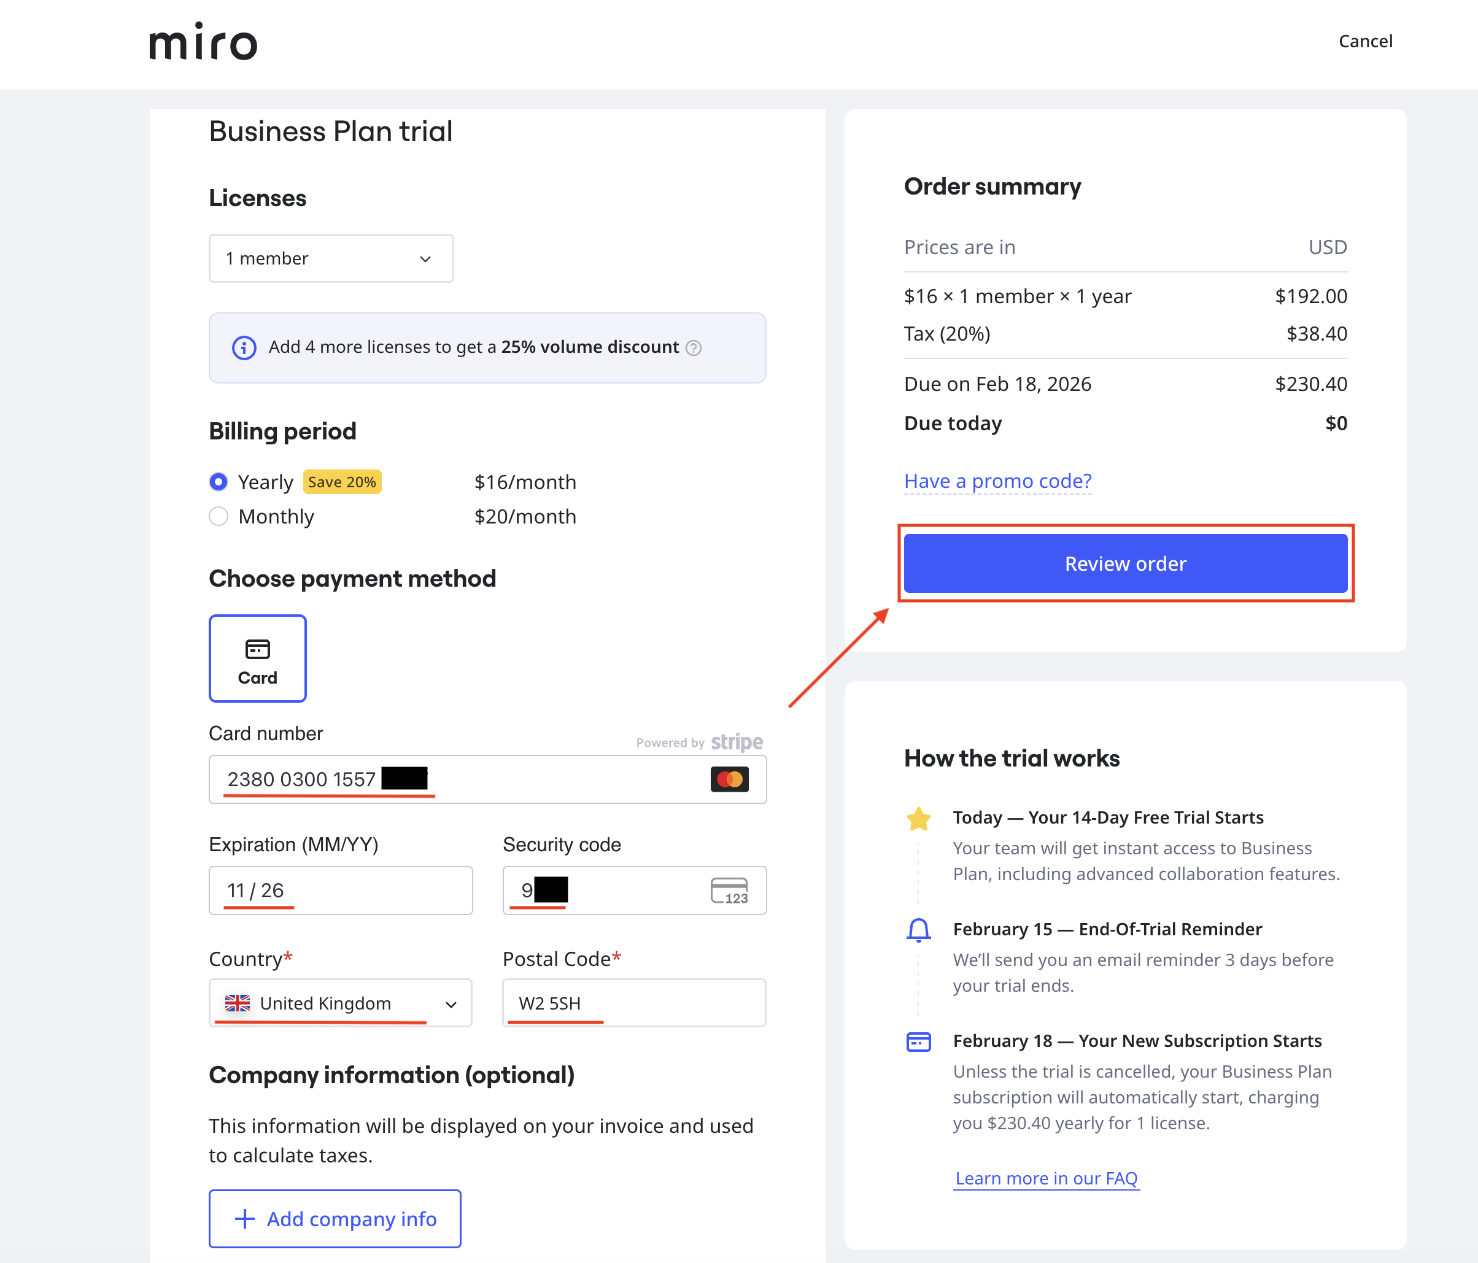Click the plus icon in Add company info
The width and height of the screenshot is (1478, 1263).
(x=245, y=1219)
